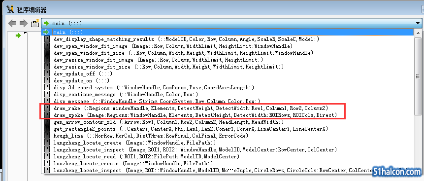Screen dimensions: 424x181
Task: Click the green arrow in the main combo box
Action: pyautogui.click(x=46, y=23)
